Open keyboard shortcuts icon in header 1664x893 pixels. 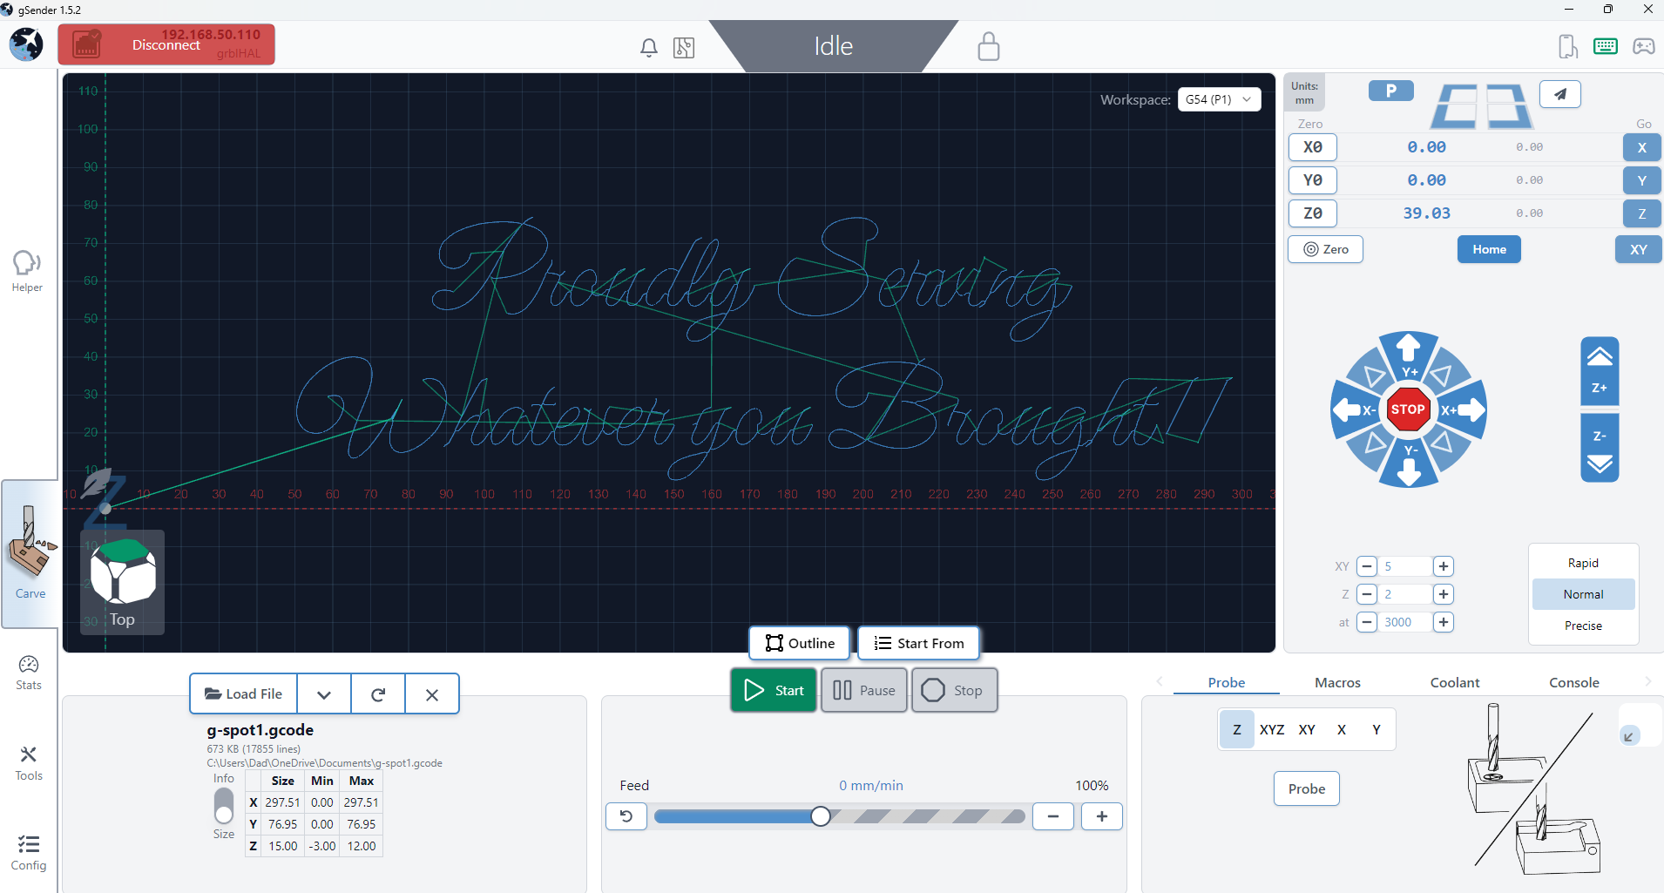[1605, 46]
